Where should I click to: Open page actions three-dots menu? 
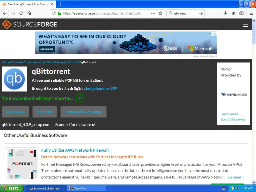153,13
